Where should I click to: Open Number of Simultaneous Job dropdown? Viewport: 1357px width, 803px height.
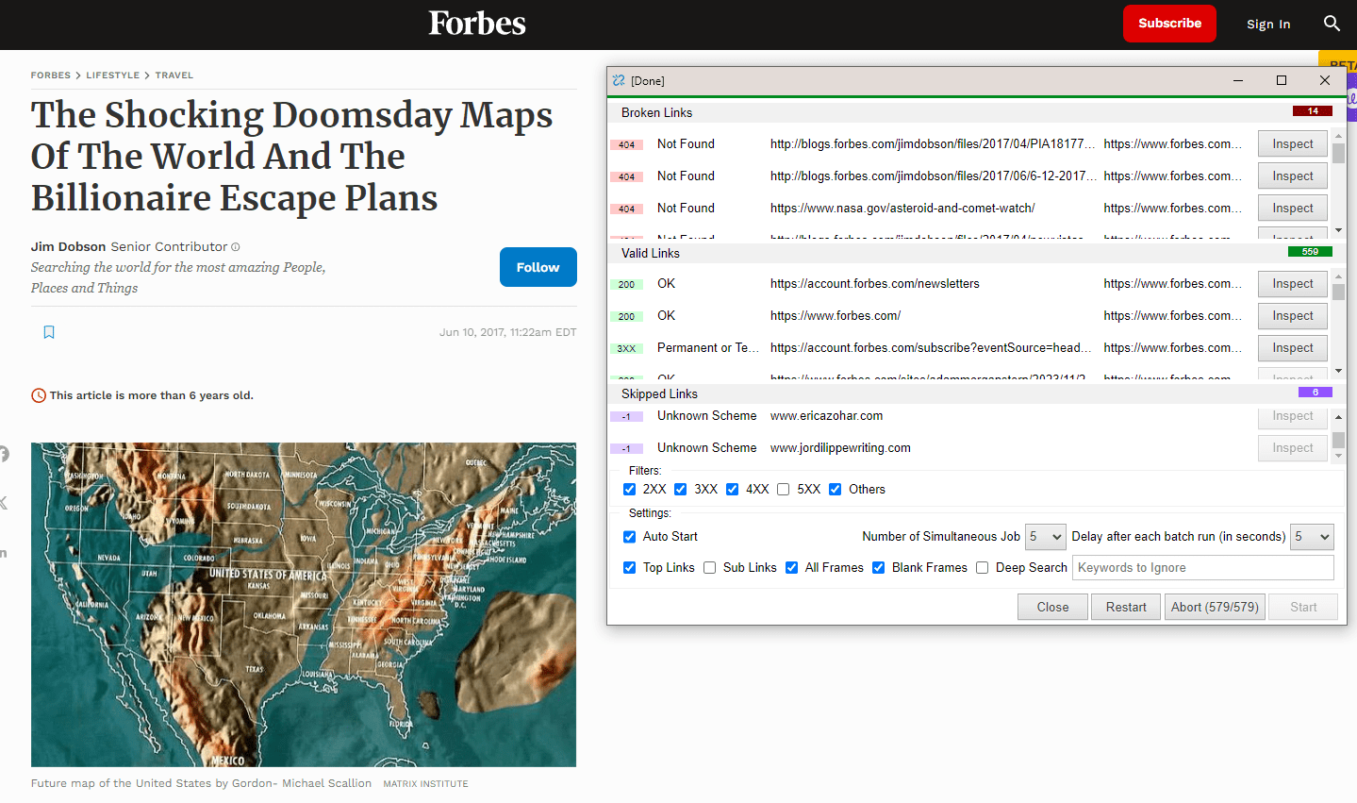(1046, 537)
